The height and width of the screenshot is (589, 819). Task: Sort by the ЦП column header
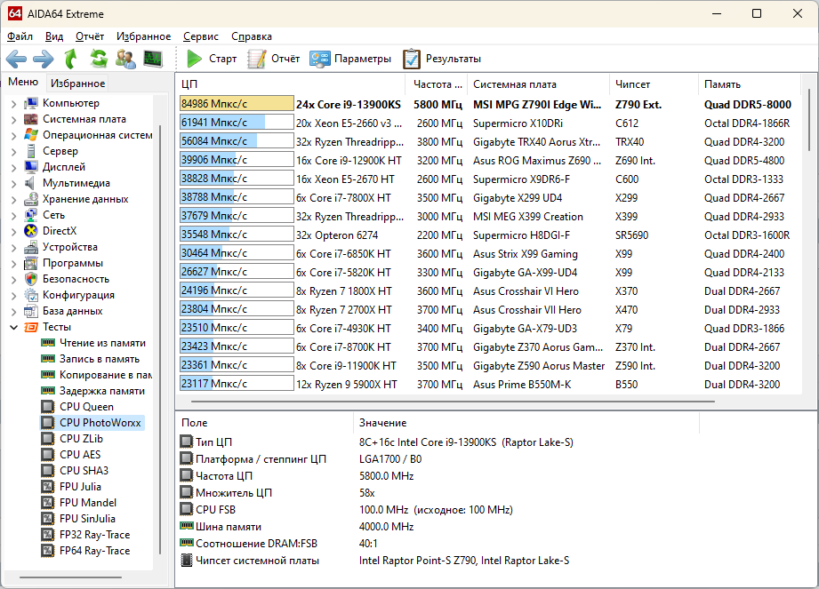pyautogui.click(x=291, y=84)
